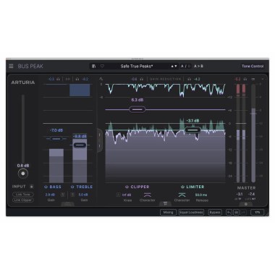Viewport: 275px width, 275px height.
Task: Toggle the Clipper power button
Action: [127, 187]
